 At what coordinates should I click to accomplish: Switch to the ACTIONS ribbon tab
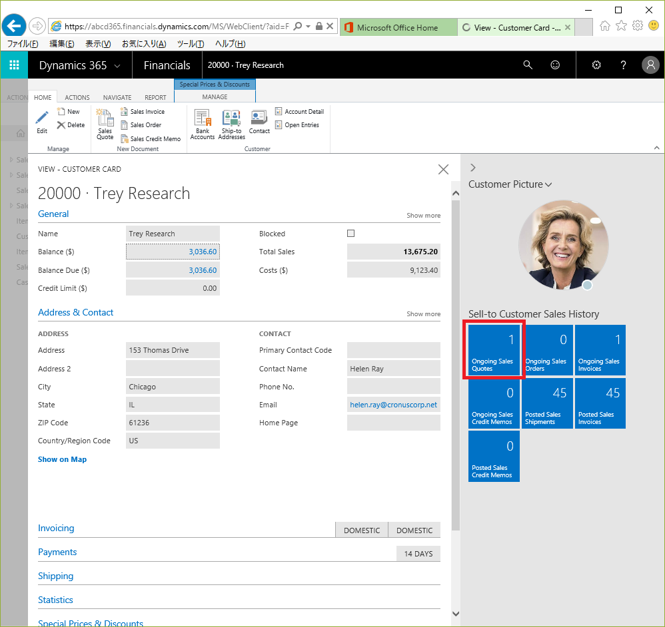click(77, 97)
